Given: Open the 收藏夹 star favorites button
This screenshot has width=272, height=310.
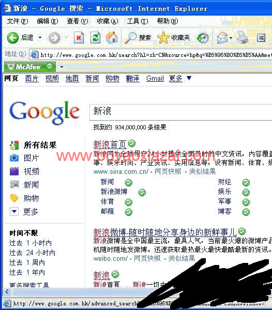Looking at the screenshot, I should [x=173, y=38].
